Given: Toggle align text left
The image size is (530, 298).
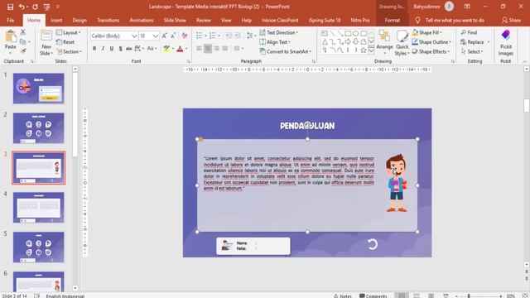Looking at the screenshot, I should pos(199,49).
